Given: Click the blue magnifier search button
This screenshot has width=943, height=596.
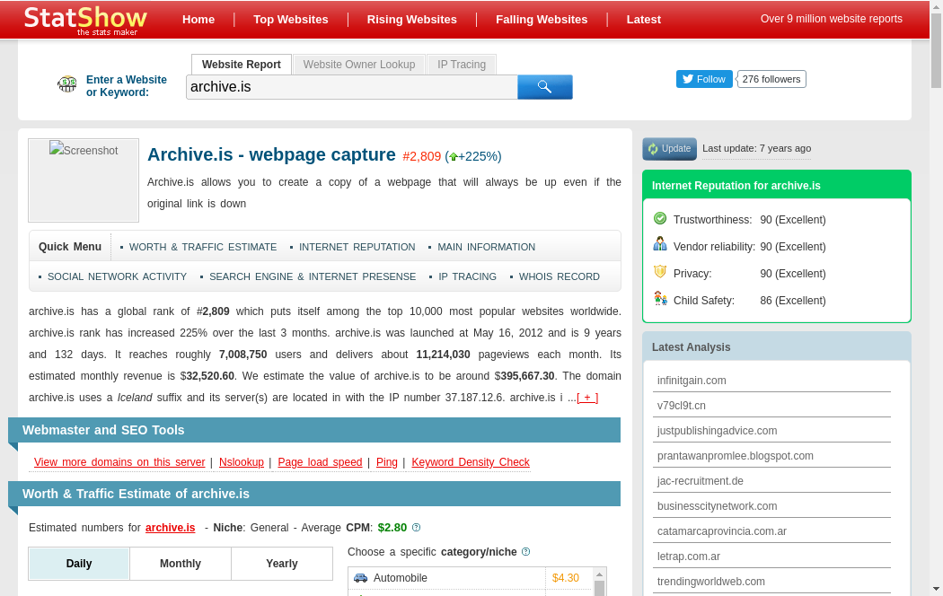Looking at the screenshot, I should point(544,87).
